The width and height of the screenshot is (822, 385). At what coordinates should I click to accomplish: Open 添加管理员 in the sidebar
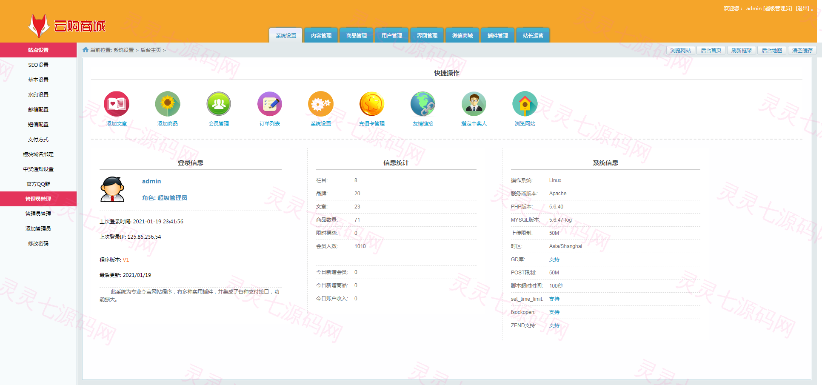click(38, 228)
